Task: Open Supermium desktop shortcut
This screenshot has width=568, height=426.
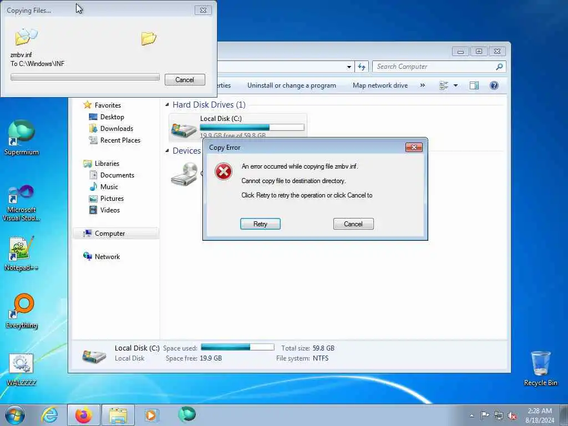Action: pos(22,138)
